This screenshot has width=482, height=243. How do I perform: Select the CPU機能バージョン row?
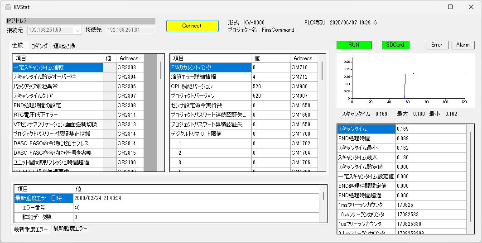click(210, 86)
